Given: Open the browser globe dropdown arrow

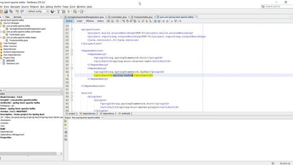Looking at the screenshot, I should (55, 11).
